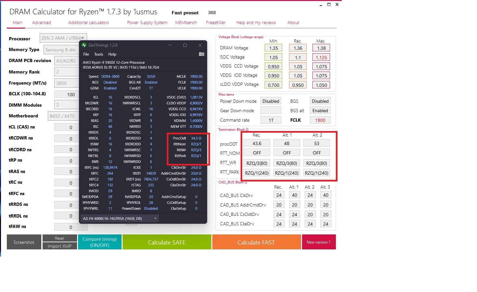
Task: Click the Calculate SAFE button
Action: [x=167, y=242]
